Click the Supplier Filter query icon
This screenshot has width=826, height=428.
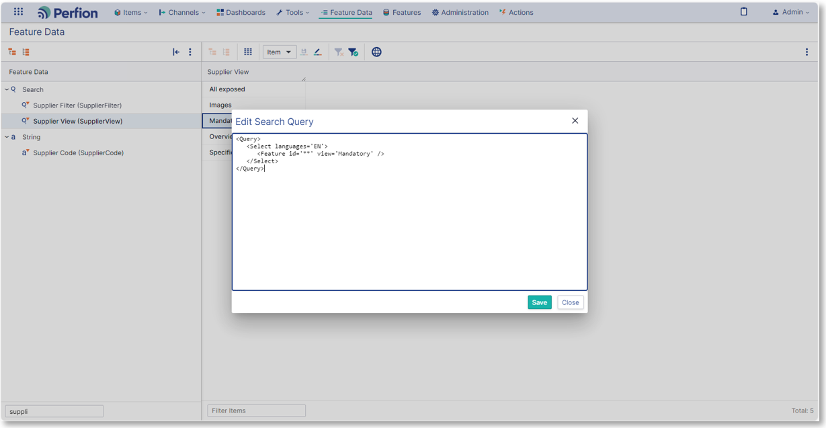26,105
